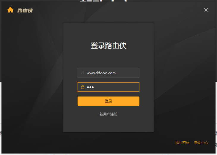Click the login card area above the 登录路由侠 title
The image size is (217, 155).
(108, 32)
